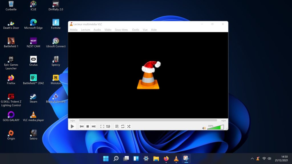Screen dimensions: 292x164
Task: Select the DirtRally 2.0 desktop icon
Action: (x=56, y=6)
